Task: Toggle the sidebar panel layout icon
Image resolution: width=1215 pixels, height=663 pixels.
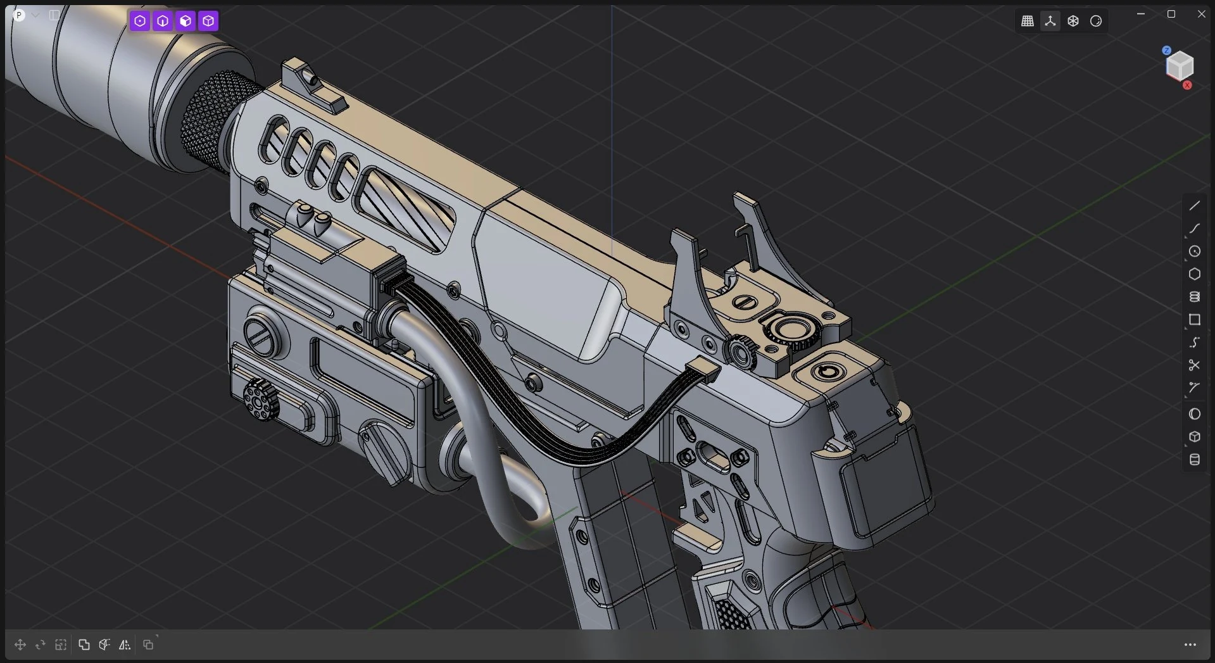Action: click(x=54, y=15)
